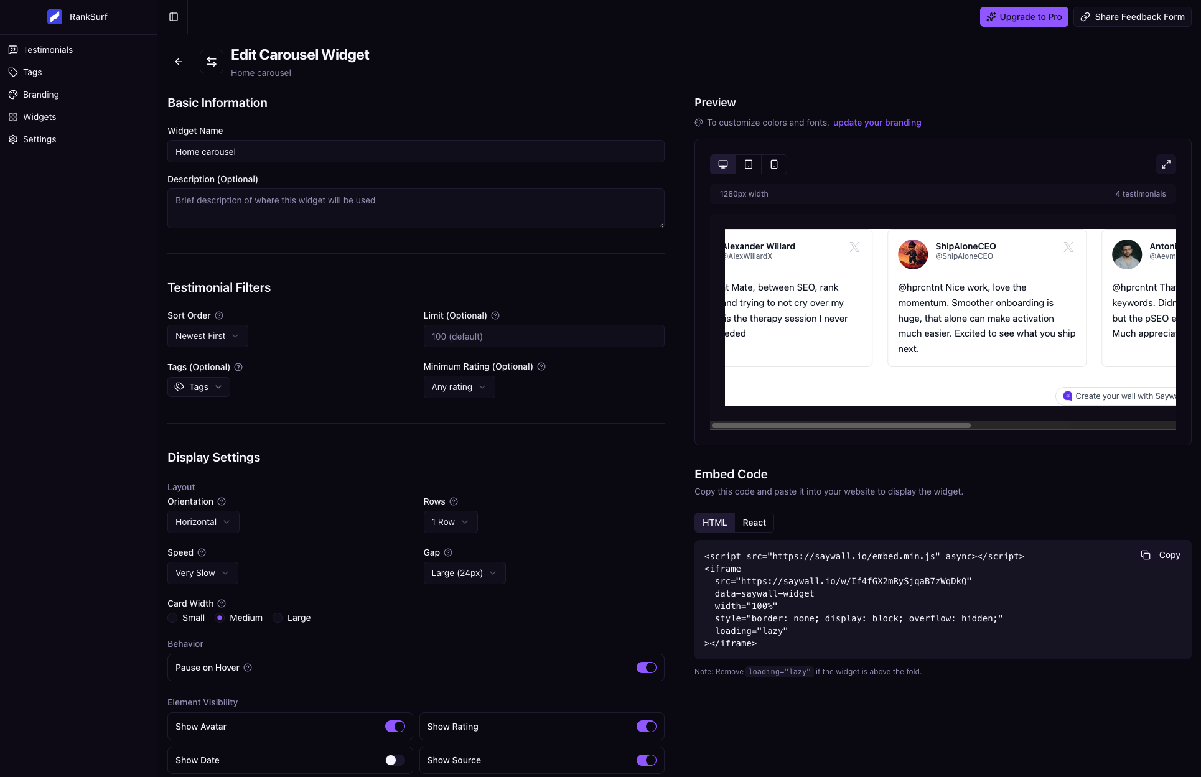This screenshot has height=777, width=1201.
Task: Click Upgrade to Pro
Action: (x=1024, y=17)
